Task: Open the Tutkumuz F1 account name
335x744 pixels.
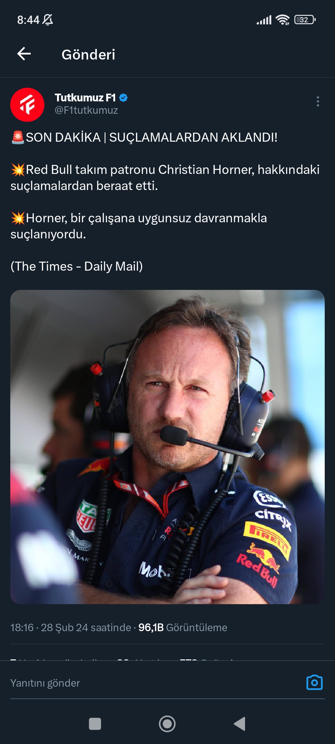Action: click(x=85, y=98)
